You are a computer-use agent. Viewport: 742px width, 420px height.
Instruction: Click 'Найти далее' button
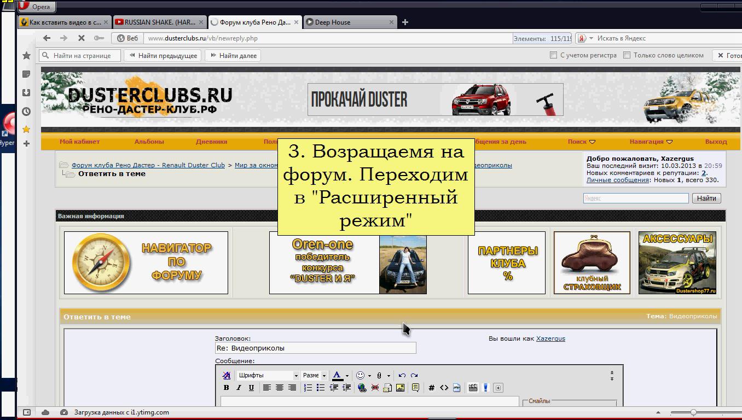tap(233, 55)
